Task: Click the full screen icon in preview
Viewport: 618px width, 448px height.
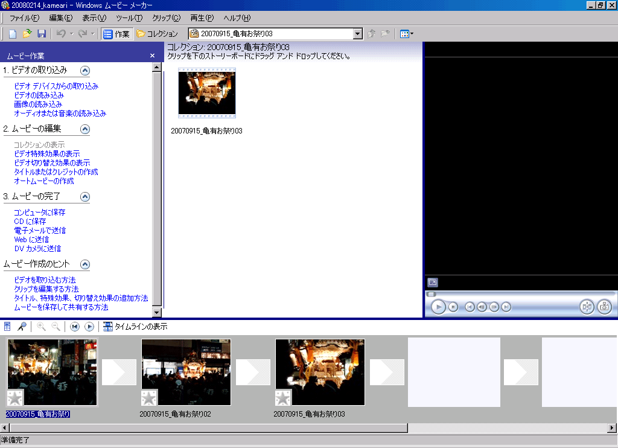Action: click(432, 282)
